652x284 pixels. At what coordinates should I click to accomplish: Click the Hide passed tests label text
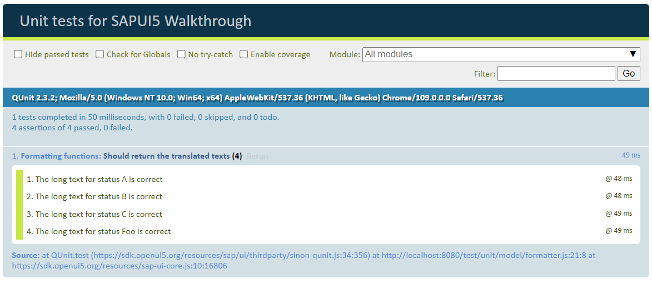point(57,54)
